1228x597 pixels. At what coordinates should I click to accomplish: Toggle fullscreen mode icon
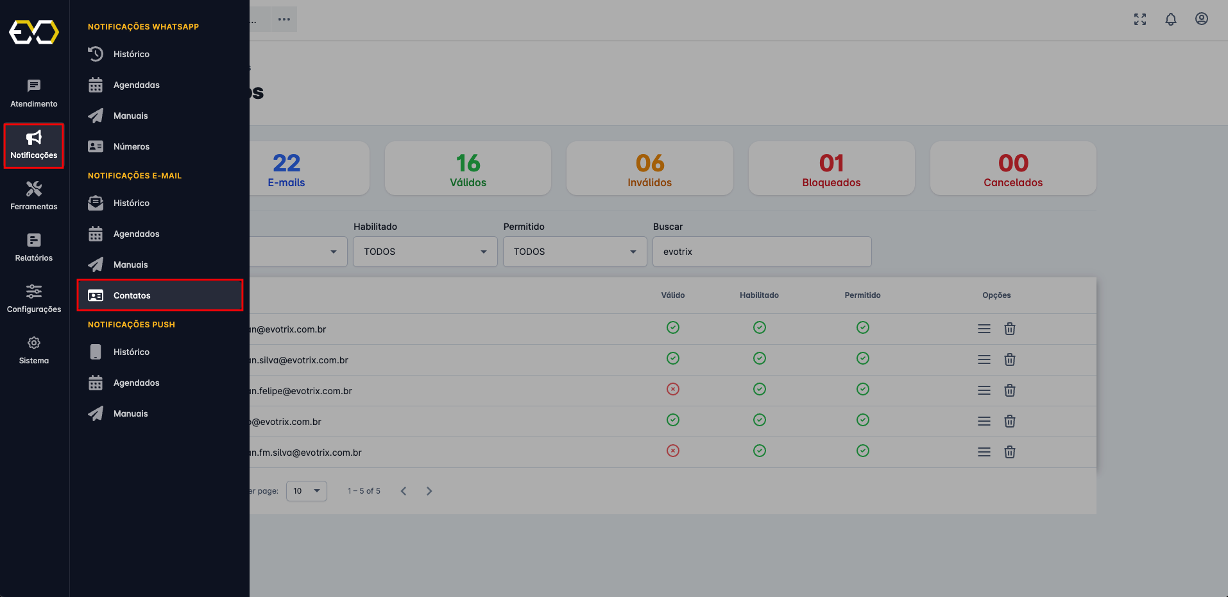coord(1139,19)
